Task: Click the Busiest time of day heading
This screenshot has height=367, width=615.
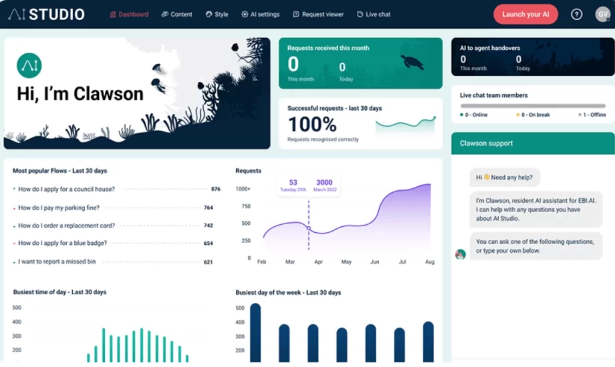Action: click(x=59, y=292)
